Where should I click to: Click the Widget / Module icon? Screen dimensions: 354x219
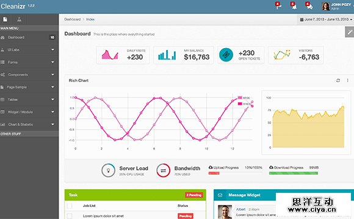coord(2,112)
